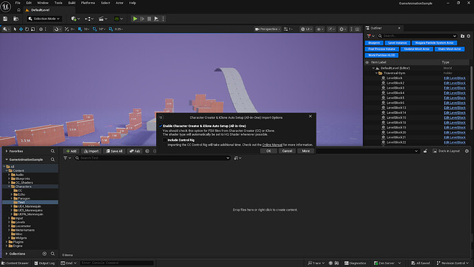Save the current level with the disk icon
The height and width of the screenshot is (267, 474).
[x=5, y=19]
